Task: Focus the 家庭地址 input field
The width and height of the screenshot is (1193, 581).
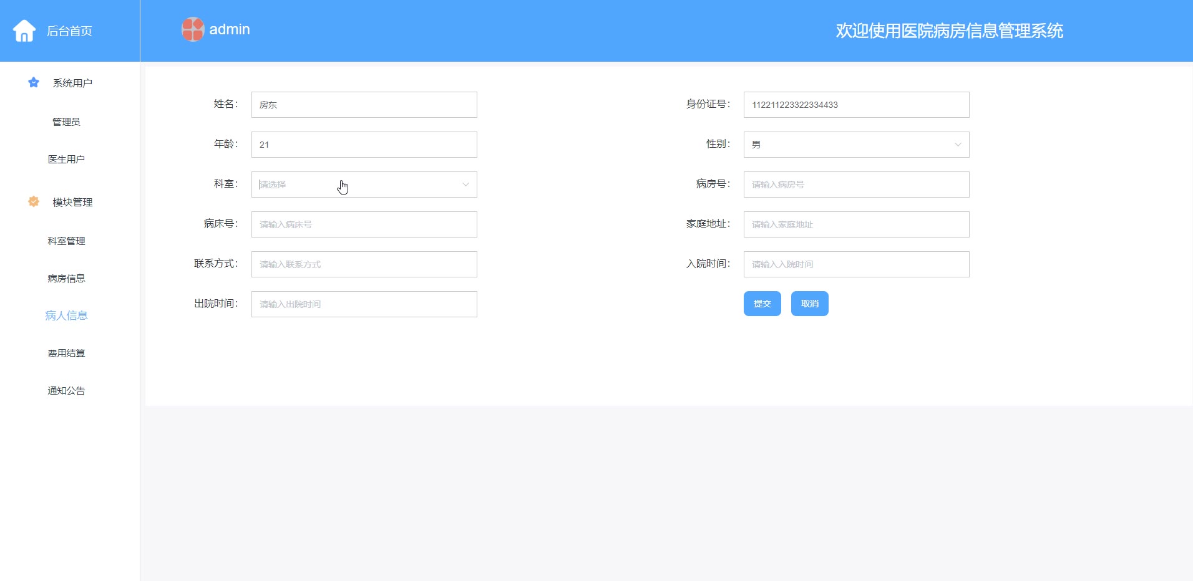Action: pyautogui.click(x=857, y=224)
